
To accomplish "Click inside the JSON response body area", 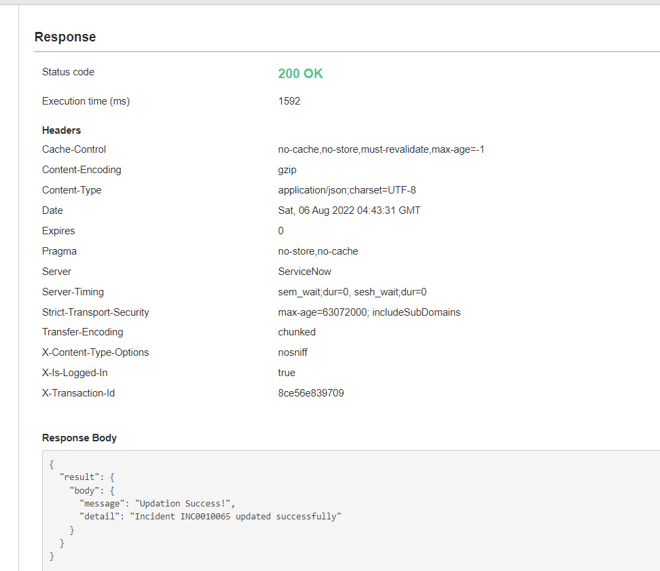I will point(272,509).
